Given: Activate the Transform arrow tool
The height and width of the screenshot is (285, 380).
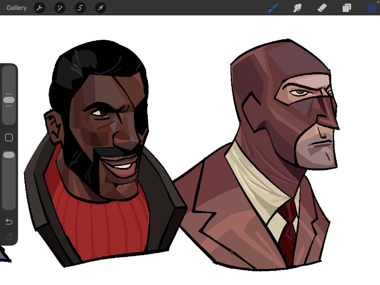Looking at the screenshot, I should click(100, 8).
